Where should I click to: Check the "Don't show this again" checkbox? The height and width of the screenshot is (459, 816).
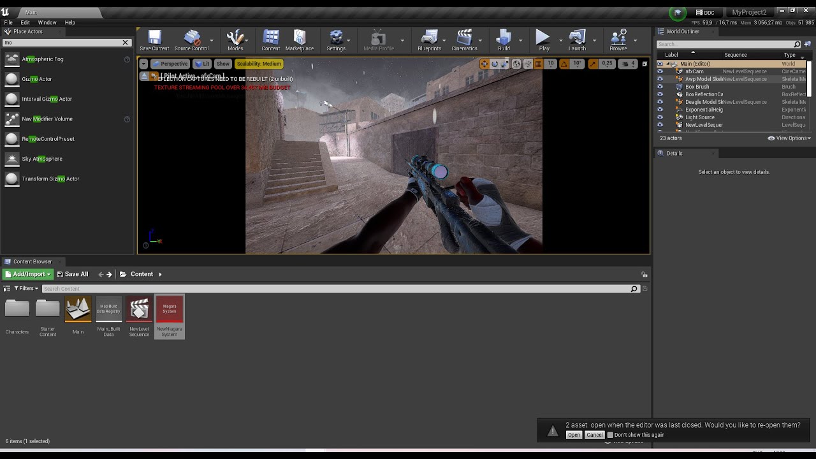[x=610, y=435]
